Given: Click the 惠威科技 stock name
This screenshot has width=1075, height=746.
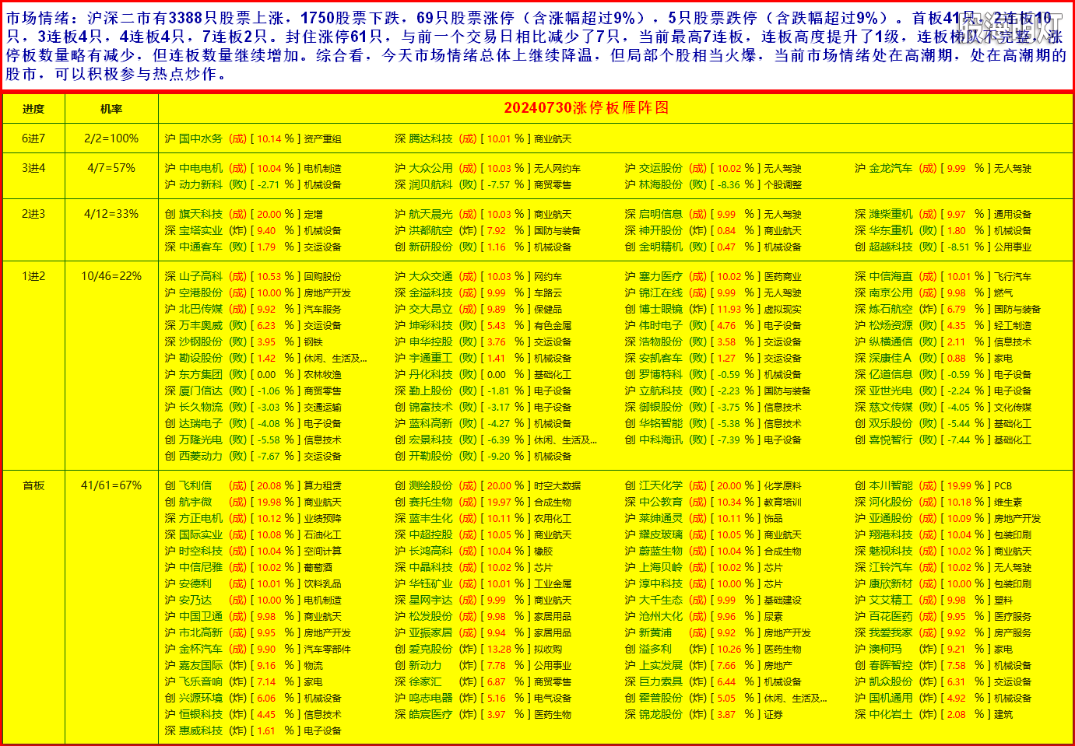Looking at the screenshot, I should [x=200, y=730].
